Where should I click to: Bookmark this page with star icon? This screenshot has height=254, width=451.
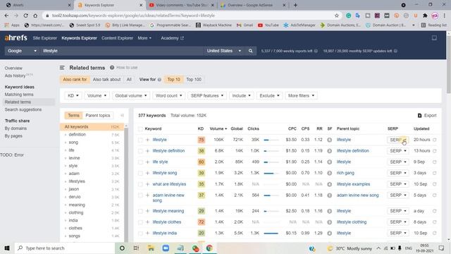[x=337, y=16]
